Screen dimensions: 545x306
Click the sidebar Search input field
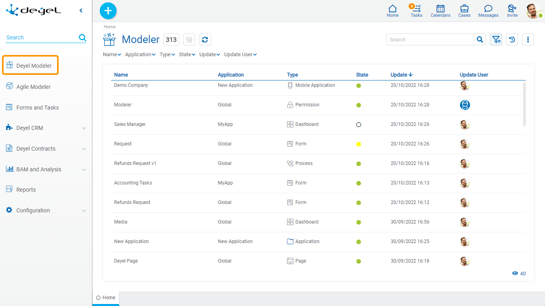click(x=41, y=37)
